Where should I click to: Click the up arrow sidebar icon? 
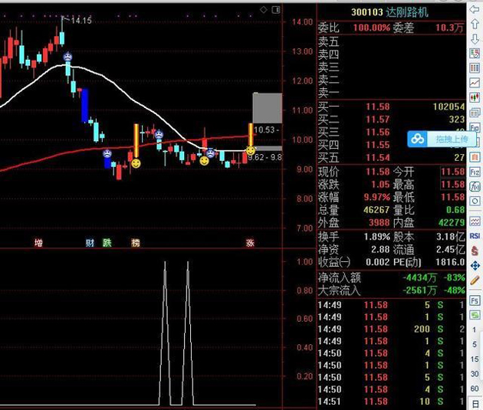tap(475, 24)
